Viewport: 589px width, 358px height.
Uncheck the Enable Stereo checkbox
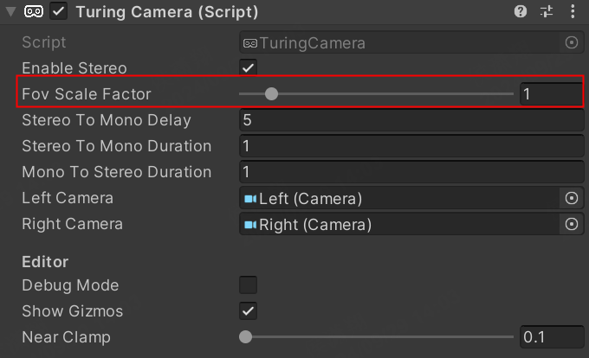pos(249,67)
